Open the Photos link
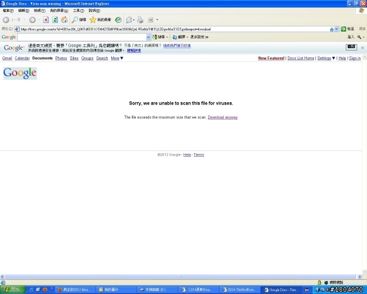367x294 pixels. click(61, 58)
